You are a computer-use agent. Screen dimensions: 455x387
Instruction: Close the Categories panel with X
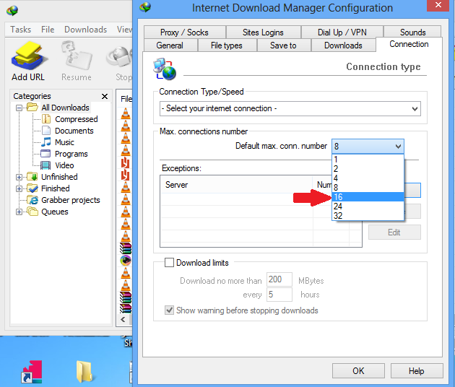pyautogui.click(x=105, y=96)
